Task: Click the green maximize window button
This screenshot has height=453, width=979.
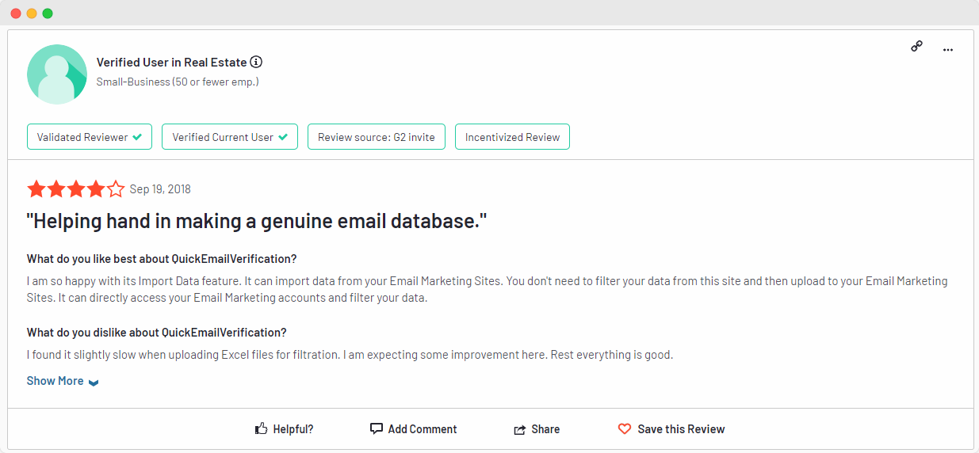Action: point(48,13)
